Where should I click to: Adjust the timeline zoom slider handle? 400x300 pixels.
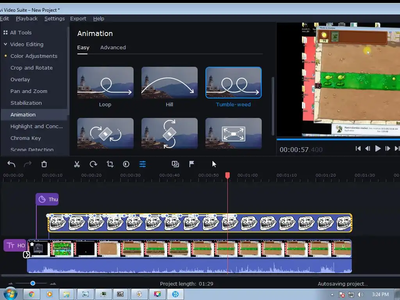point(33,283)
